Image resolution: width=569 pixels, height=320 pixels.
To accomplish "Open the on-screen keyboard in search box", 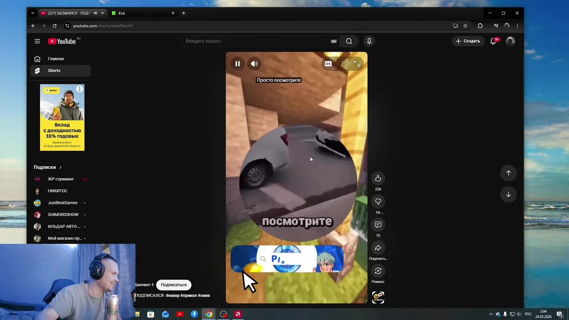I will [x=334, y=41].
